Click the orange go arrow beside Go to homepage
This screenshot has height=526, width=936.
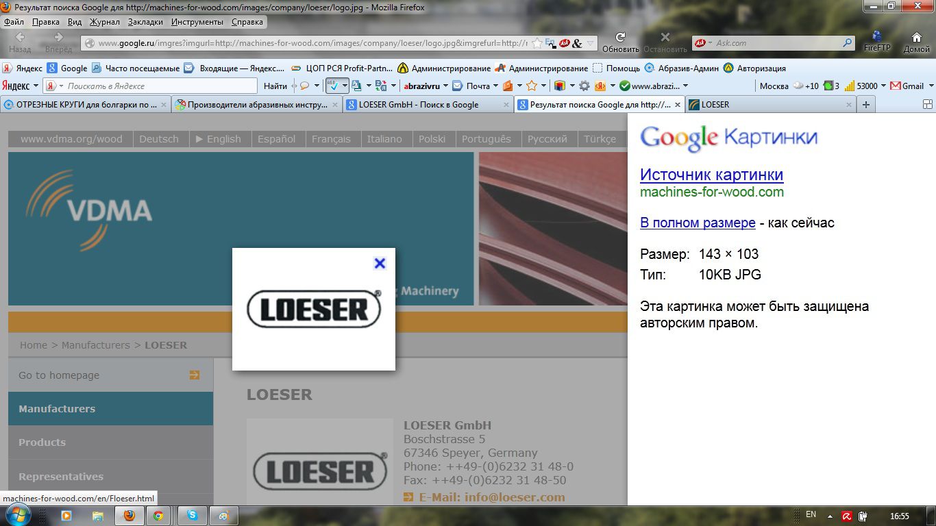click(x=195, y=375)
